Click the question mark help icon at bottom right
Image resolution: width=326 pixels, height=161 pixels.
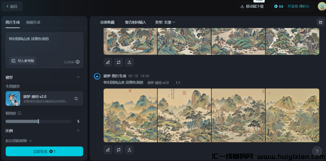click(x=317, y=151)
